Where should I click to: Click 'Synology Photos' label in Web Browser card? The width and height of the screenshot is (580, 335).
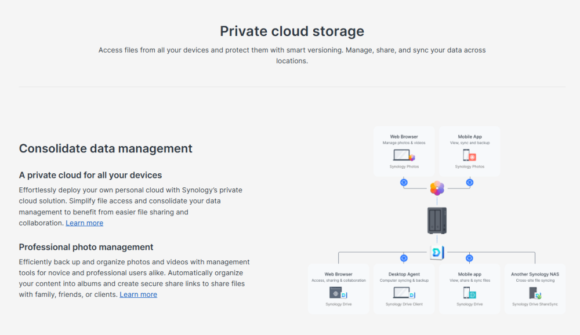click(x=404, y=166)
